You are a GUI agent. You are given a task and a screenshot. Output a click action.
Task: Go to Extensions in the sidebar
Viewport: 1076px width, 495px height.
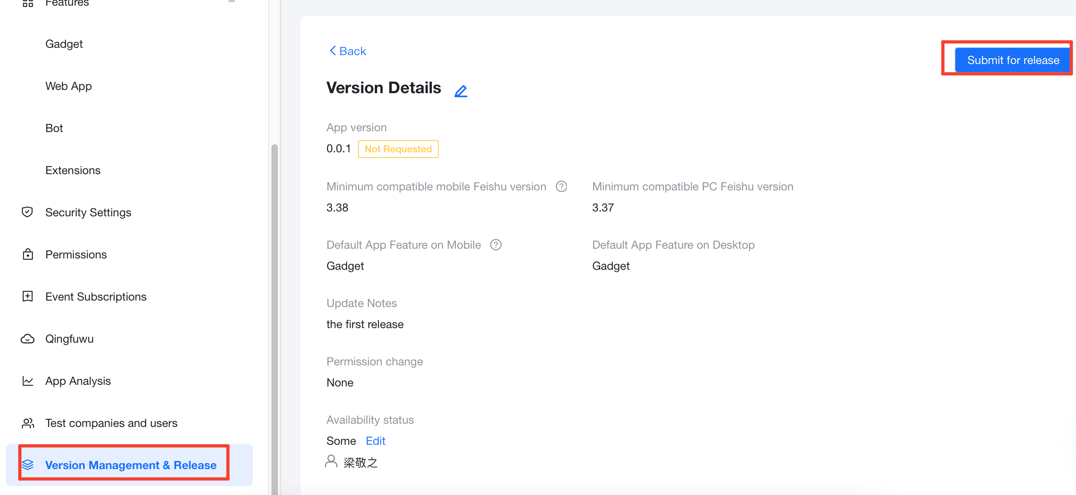pos(73,171)
